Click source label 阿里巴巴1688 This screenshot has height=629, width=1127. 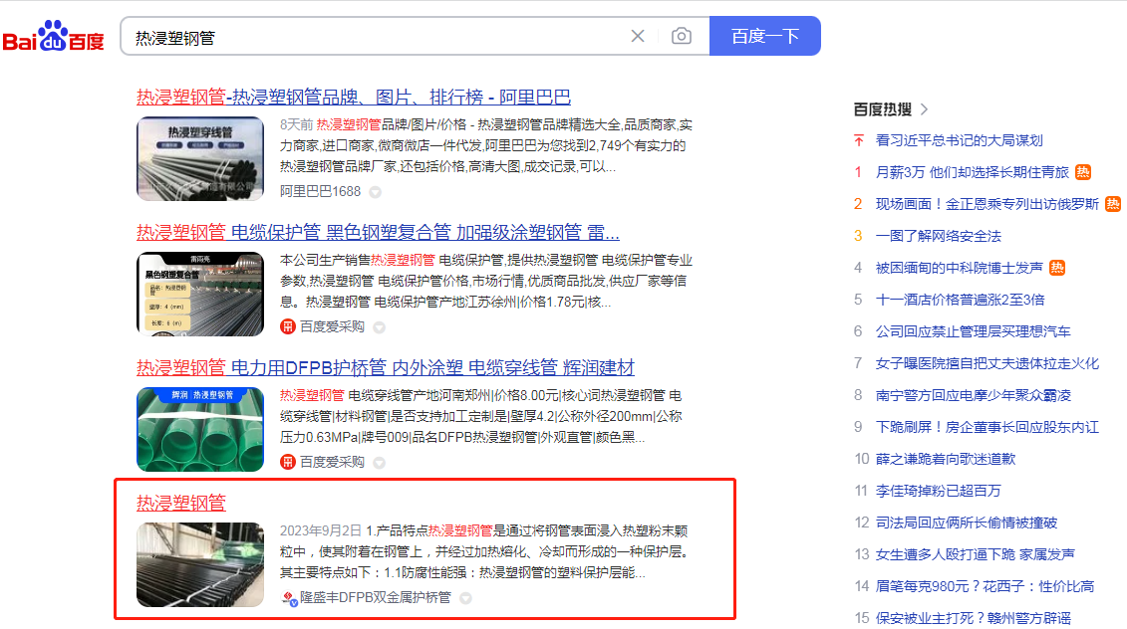(x=321, y=192)
